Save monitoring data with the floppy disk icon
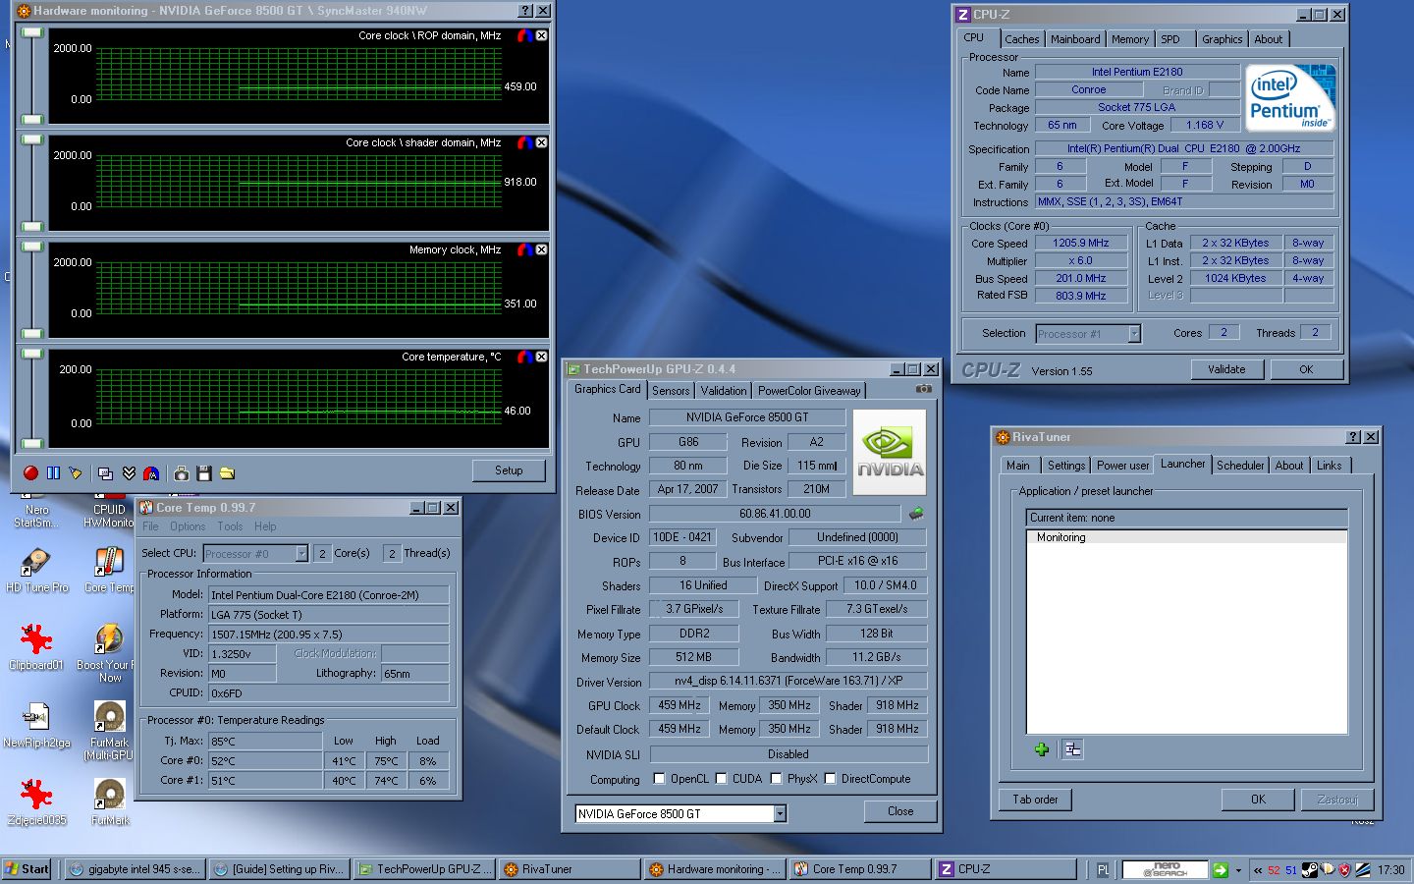1414x884 pixels. click(204, 473)
